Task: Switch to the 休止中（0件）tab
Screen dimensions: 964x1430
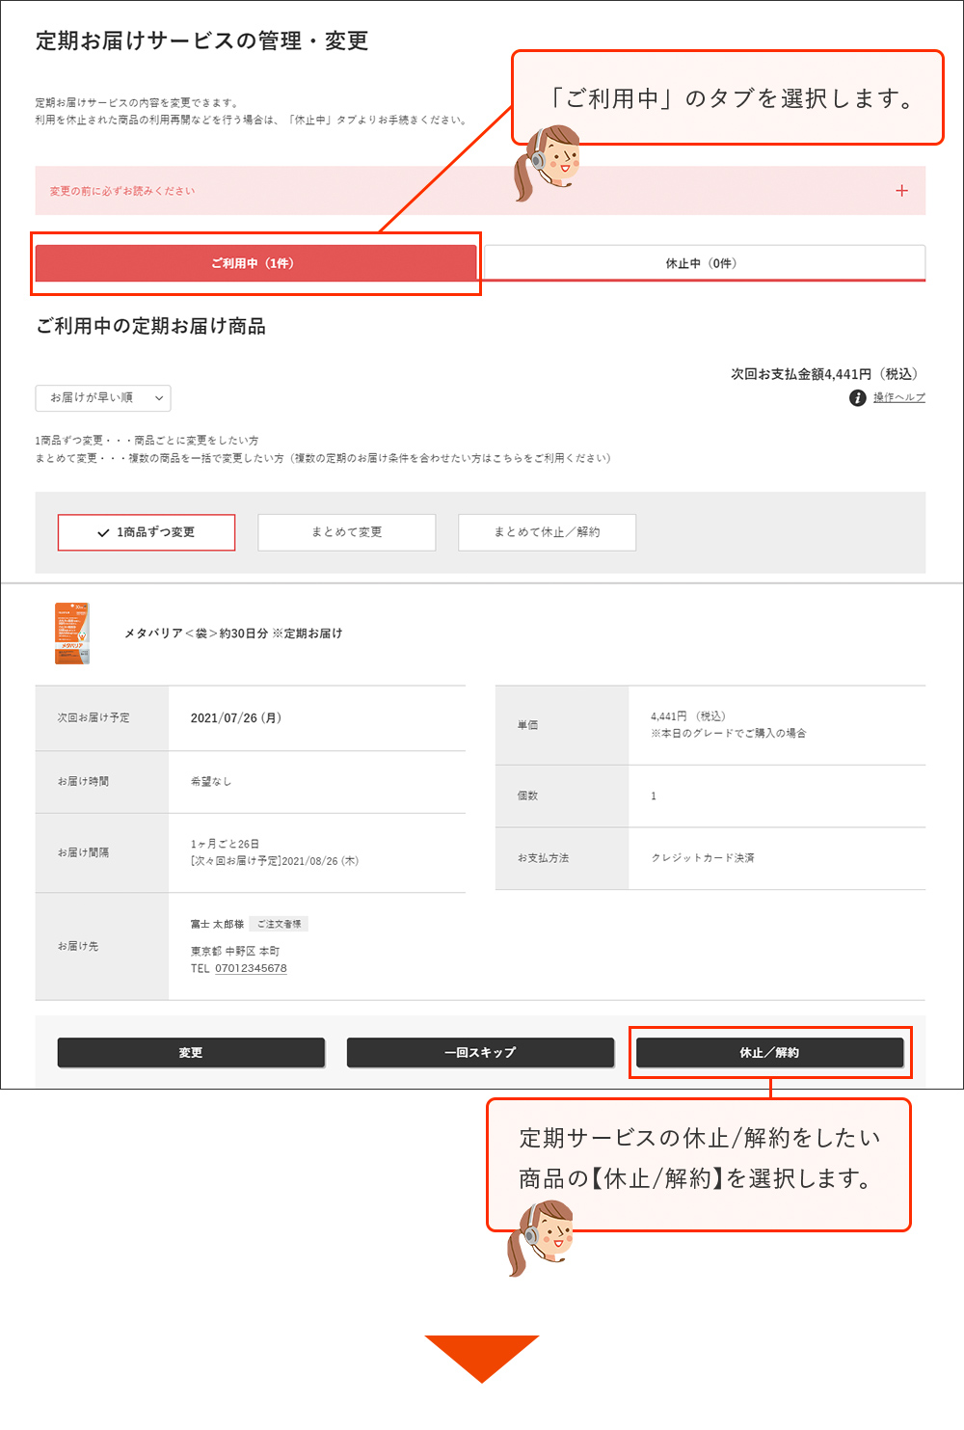Action: [x=703, y=262]
